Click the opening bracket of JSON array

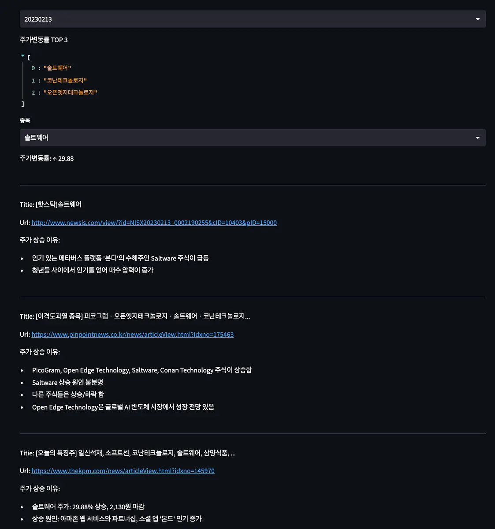pyautogui.click(x=29, y=57)
